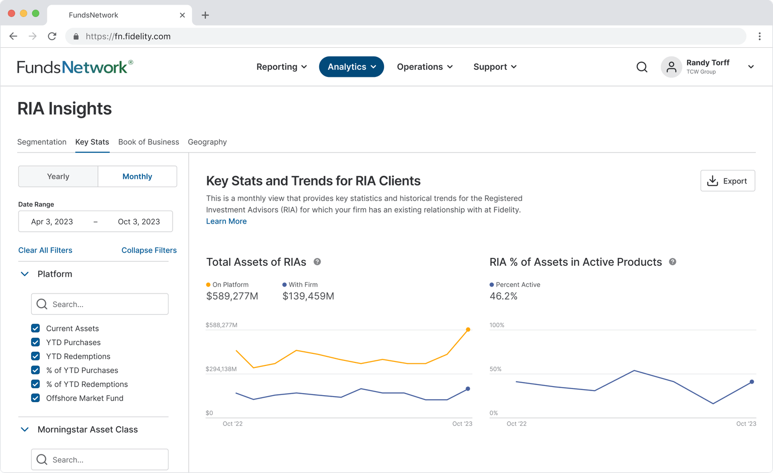The width and height of the screenshot is (773, 473).
Task: Click the browser address bar URL
Action: (x=128, y=36)
